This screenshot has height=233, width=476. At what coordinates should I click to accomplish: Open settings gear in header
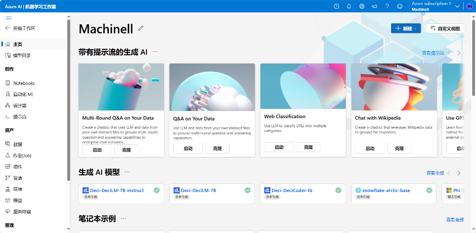pos(362,6)
